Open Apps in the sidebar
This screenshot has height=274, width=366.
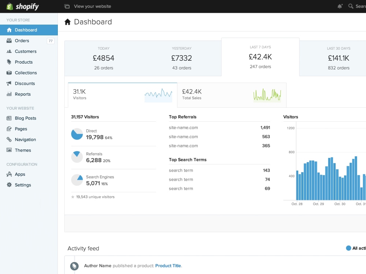29,174
